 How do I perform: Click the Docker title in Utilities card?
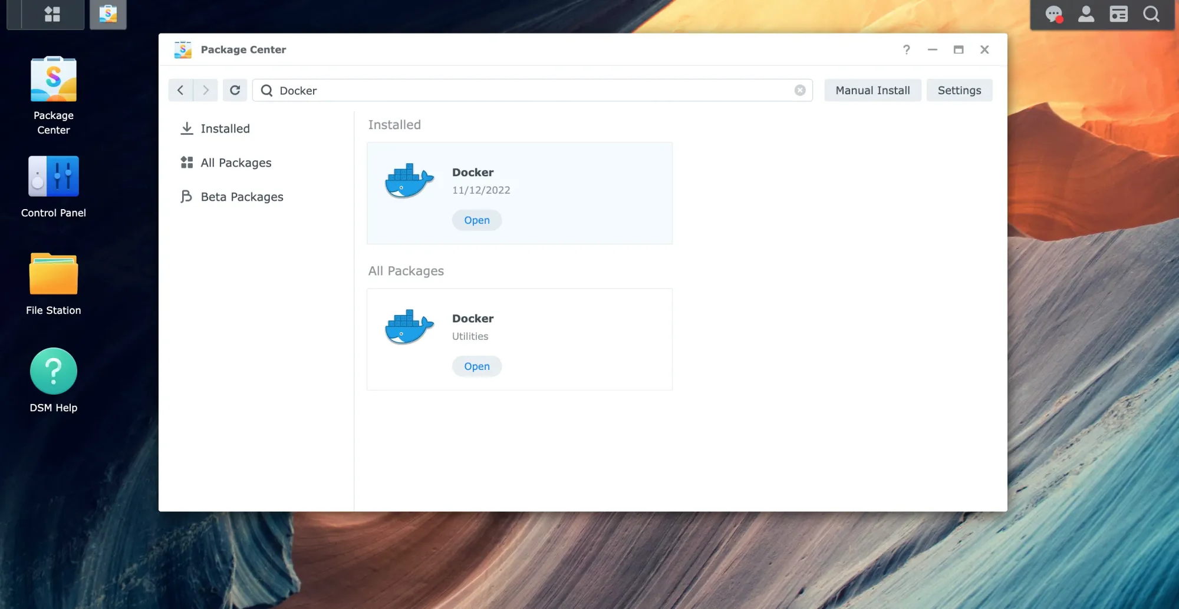point(473,319)
